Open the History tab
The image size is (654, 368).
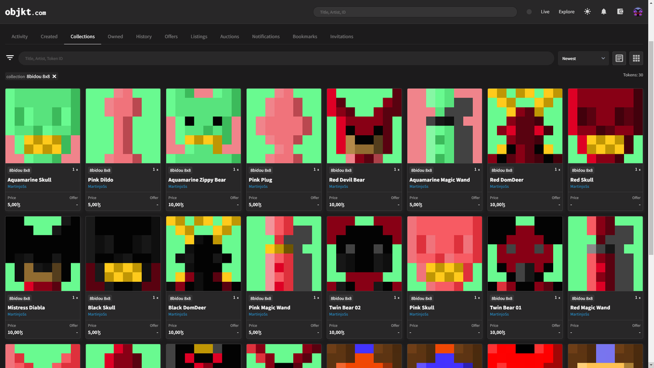click(x=144, y=37)
